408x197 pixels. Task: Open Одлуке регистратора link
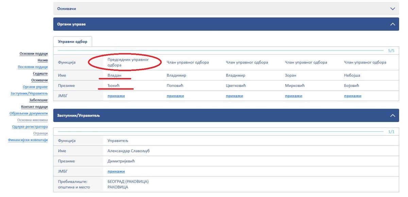coord(30,127)
